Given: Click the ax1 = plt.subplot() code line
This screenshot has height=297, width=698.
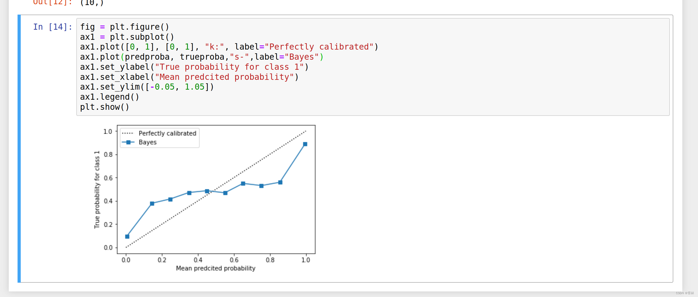Looking at the screenshot, I should click(127, 37).
